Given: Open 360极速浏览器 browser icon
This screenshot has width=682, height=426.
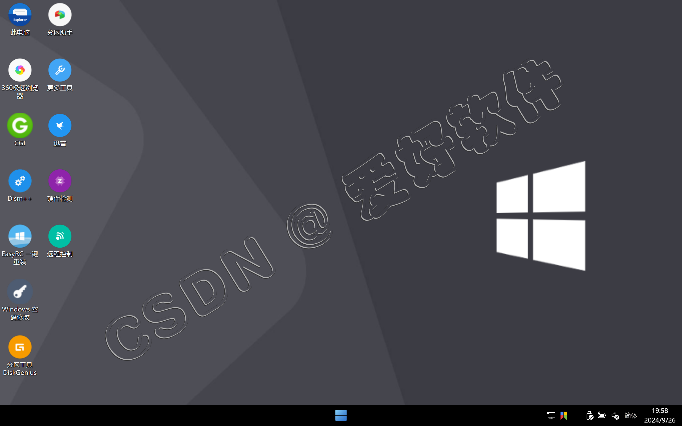Looking at the screenshot, I should coord(20,70).
